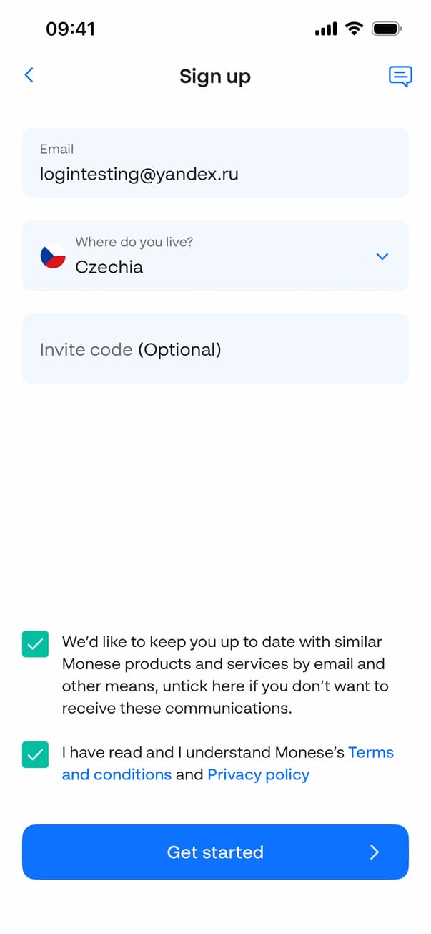Click the Invite code (Optional) field

pyautogui.click(x=214, y=349)
